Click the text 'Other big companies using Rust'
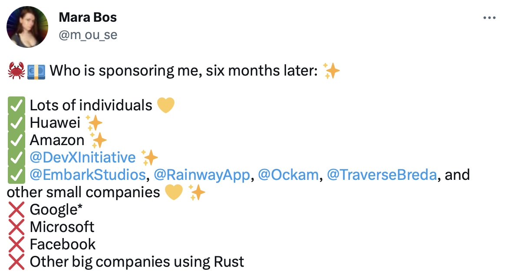The width and height of the screenshot is (507, 275). (x=137, y=262)
